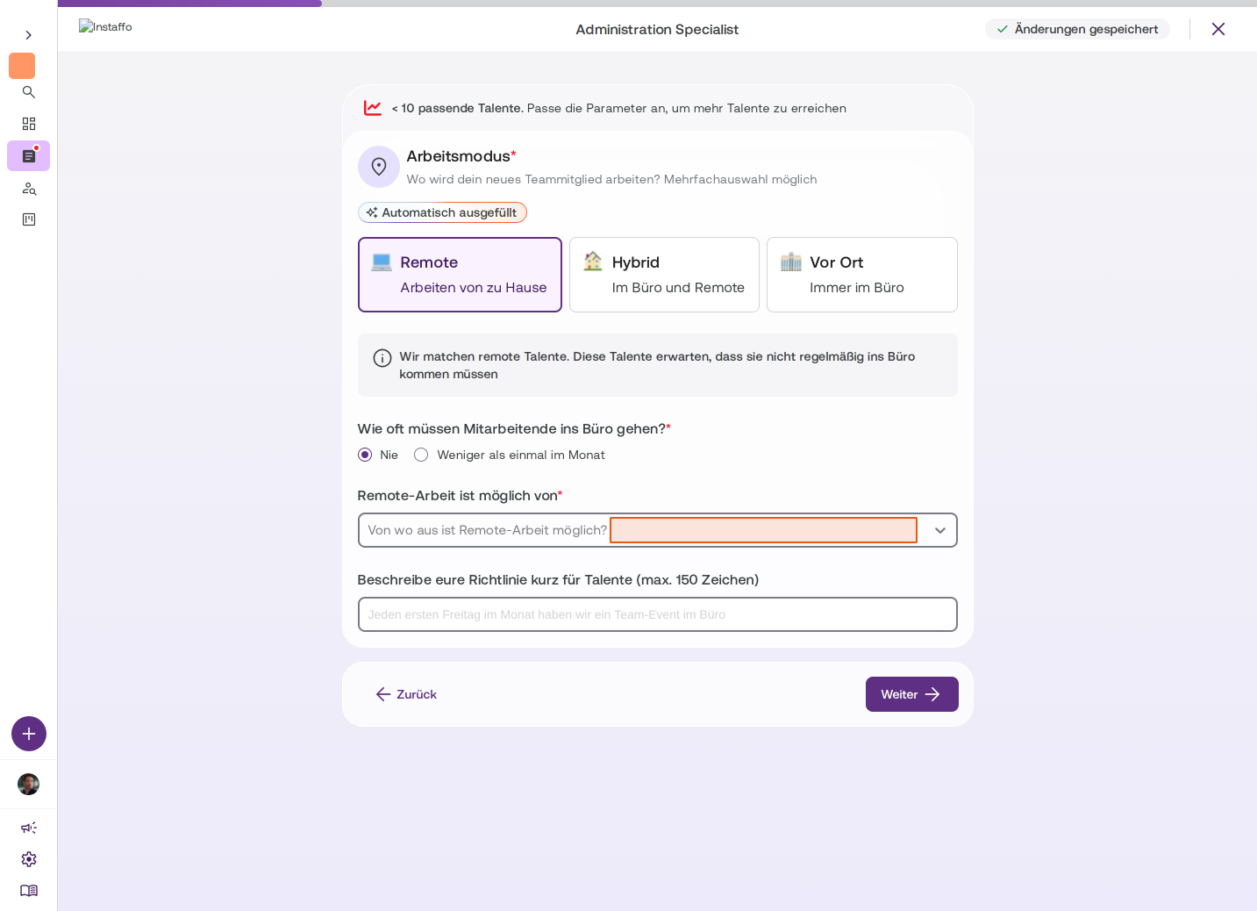The width and height of the screenshot is (1257, 911).
Task: Open the Remote-Arbeit location dropdown arrow
Action: click(x=940, y=530)
